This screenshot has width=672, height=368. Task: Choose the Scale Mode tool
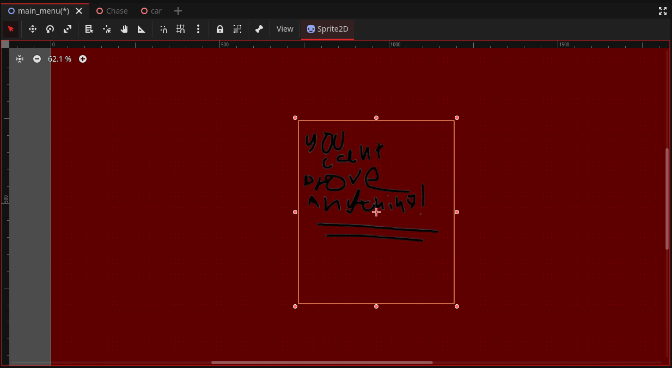pos(68,29)
